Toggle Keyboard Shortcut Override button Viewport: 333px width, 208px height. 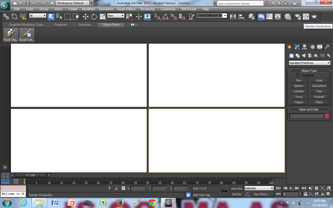[147, 17]
